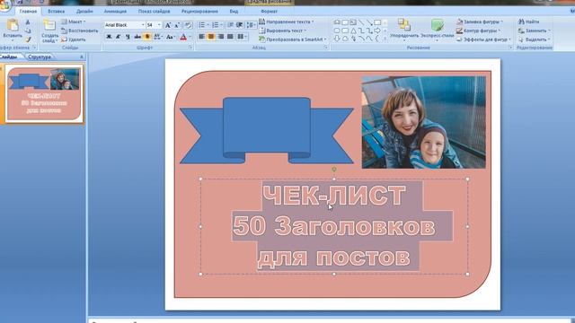The height and width of the screenshot is (323, 575).
Task: Toggle text shadow S button
Action: [147, 37]
